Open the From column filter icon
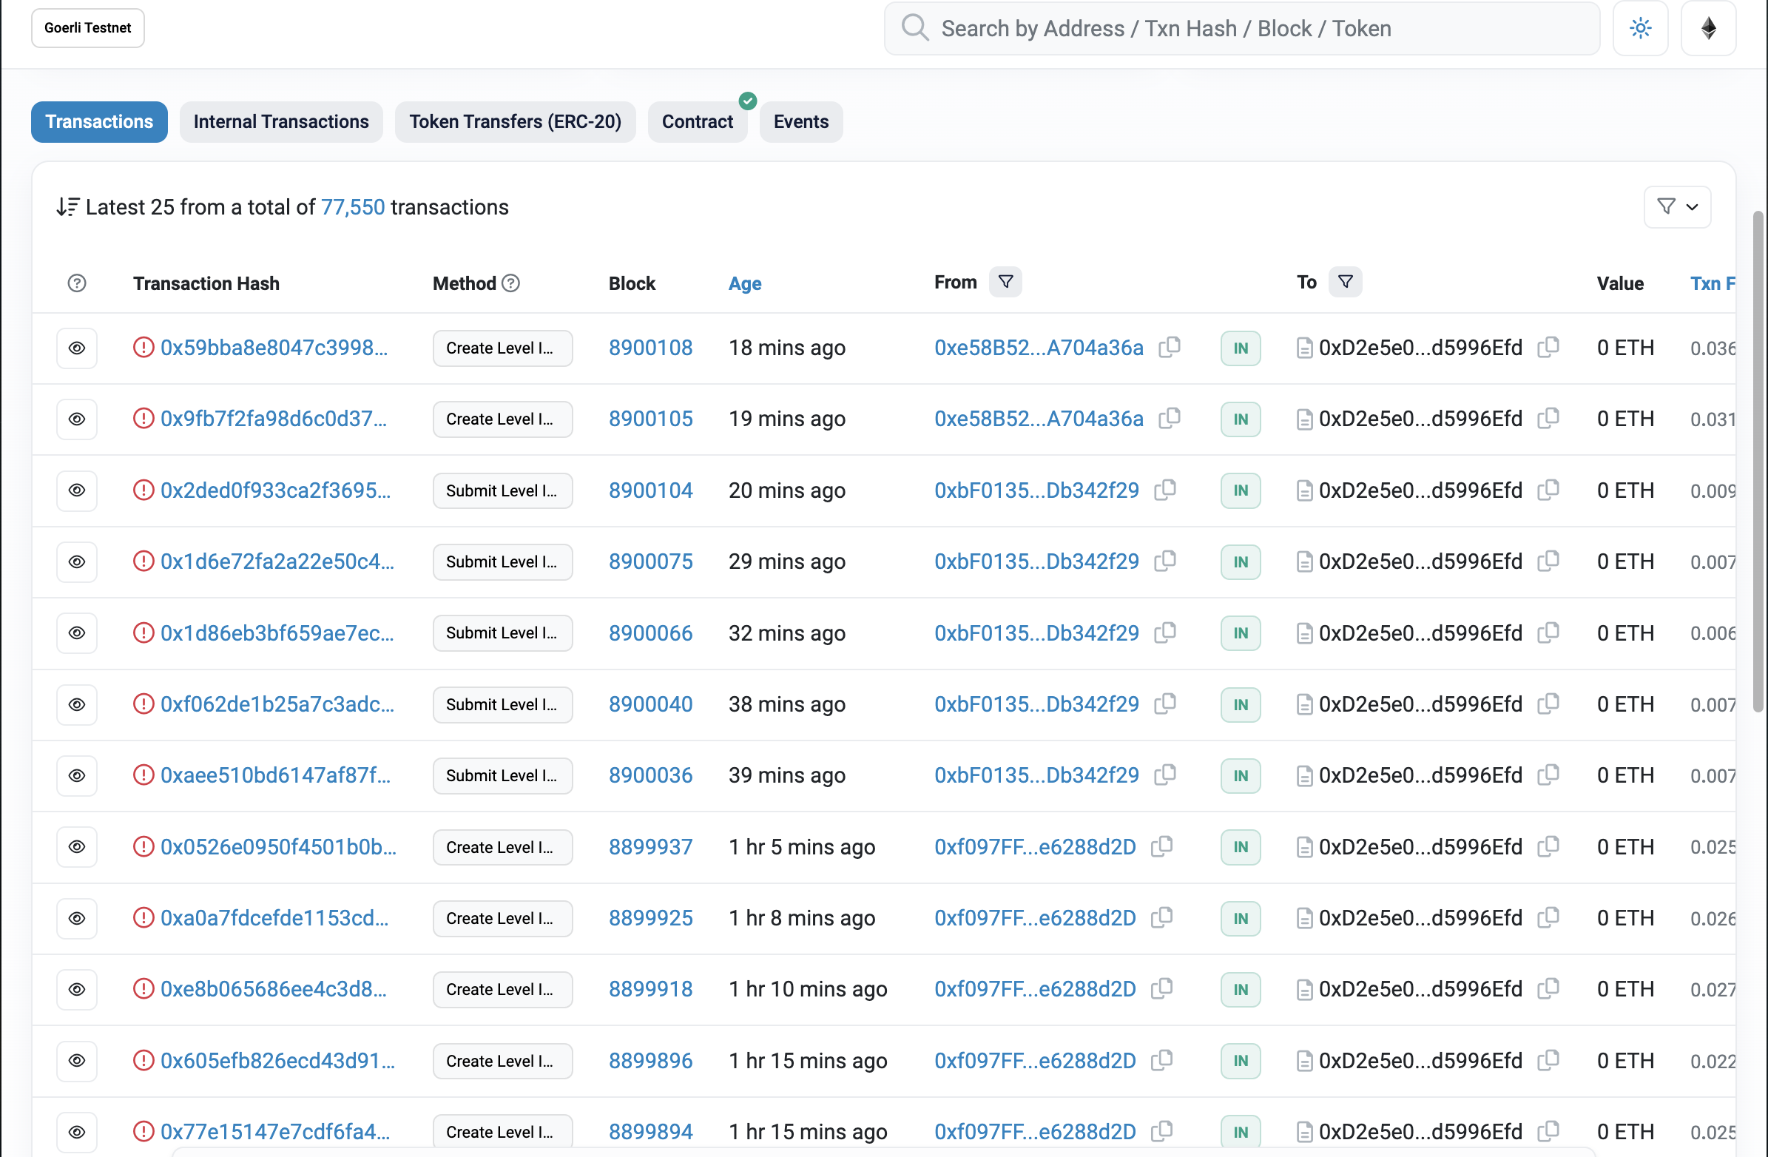This screenshot has width=1768, height=1157. 1006,282
